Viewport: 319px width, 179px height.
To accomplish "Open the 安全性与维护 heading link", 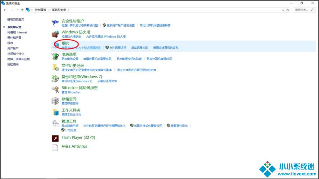I will tap(73, 21).
